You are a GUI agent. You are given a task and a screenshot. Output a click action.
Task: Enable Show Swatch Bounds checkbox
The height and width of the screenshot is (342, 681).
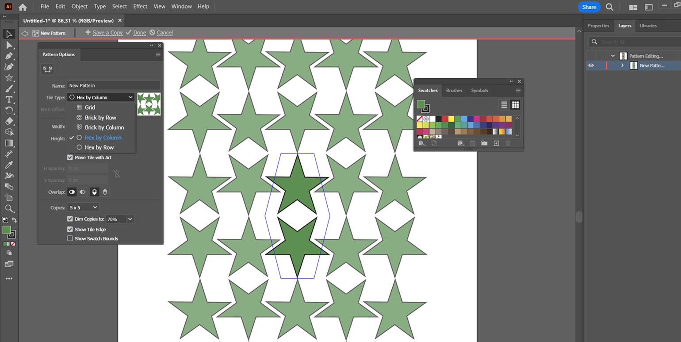tap(70, 238)
